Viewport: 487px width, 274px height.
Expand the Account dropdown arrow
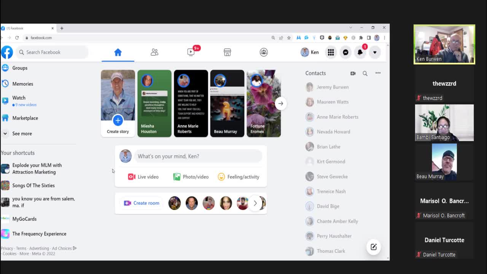pyautogui.click(x=375, y=52)
